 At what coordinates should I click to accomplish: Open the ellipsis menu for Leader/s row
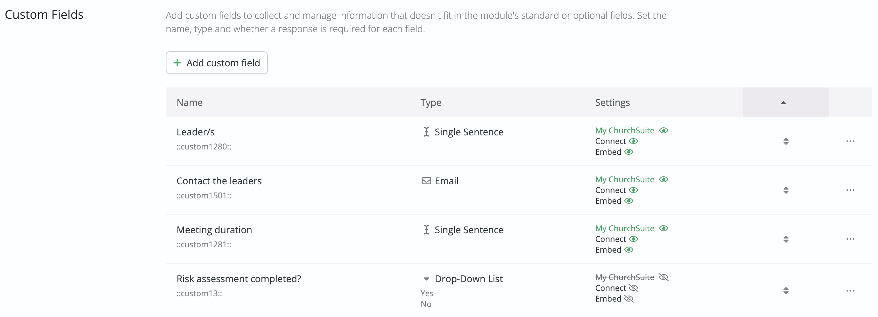[850, 141]
